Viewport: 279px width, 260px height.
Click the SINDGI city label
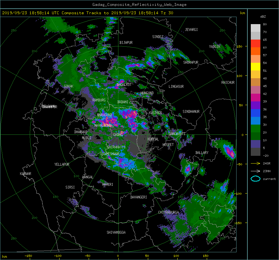coord(158,37)
